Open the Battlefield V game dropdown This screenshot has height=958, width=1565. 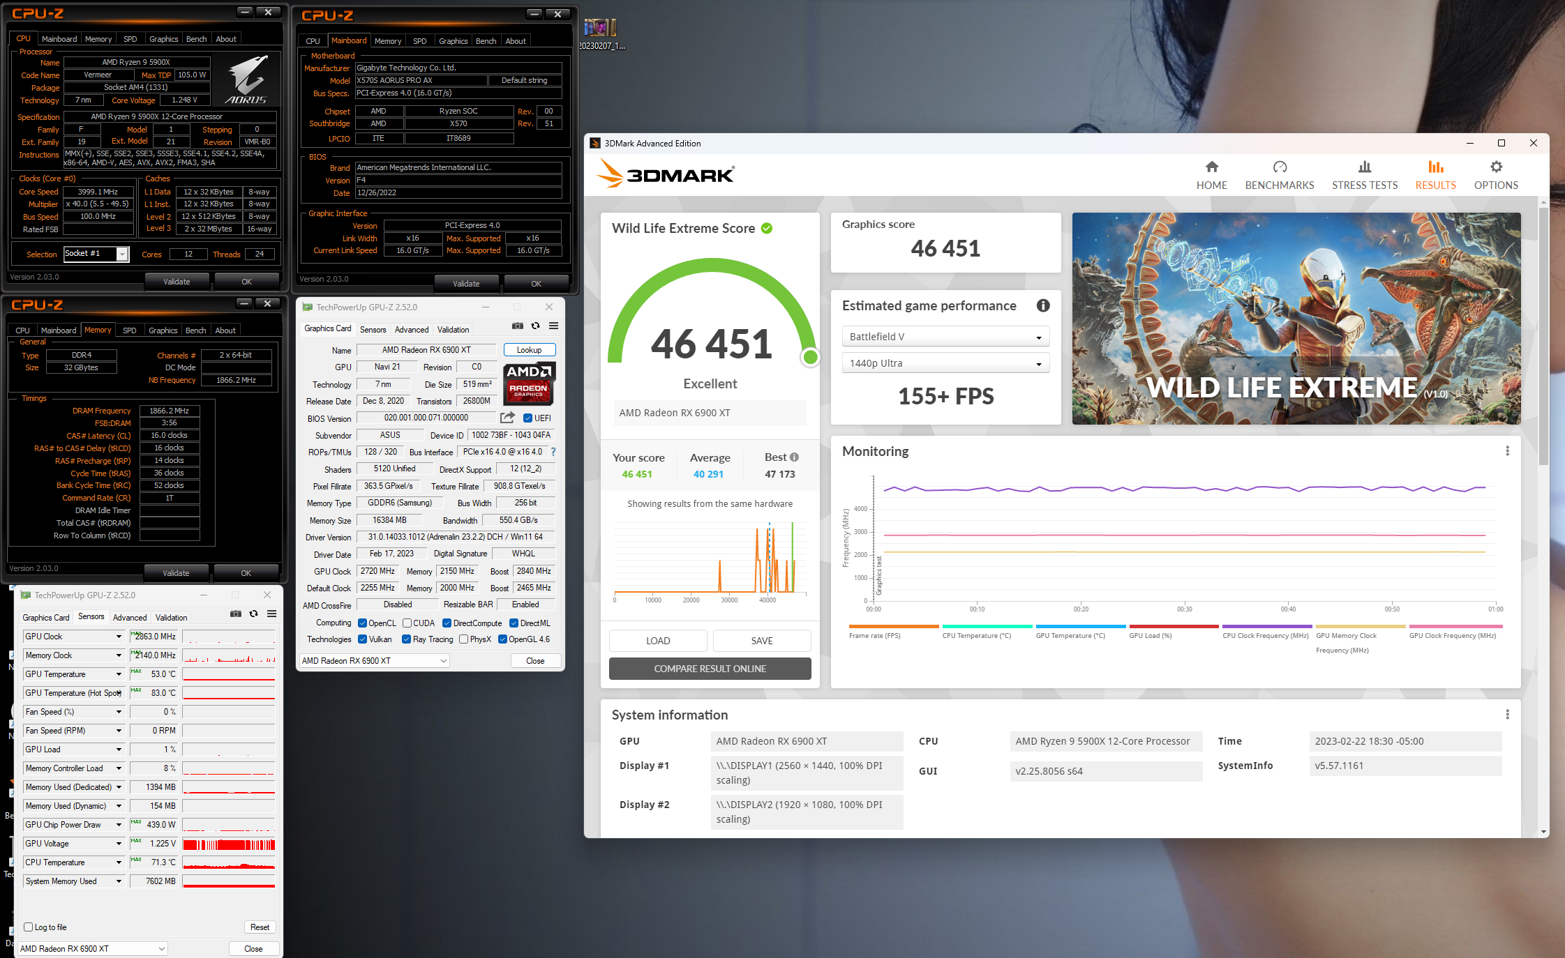click(x=945, y=337)
